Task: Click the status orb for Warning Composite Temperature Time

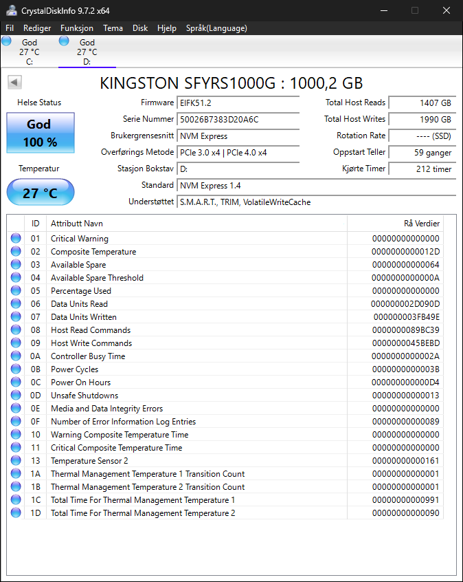Action: coord(16,434)
